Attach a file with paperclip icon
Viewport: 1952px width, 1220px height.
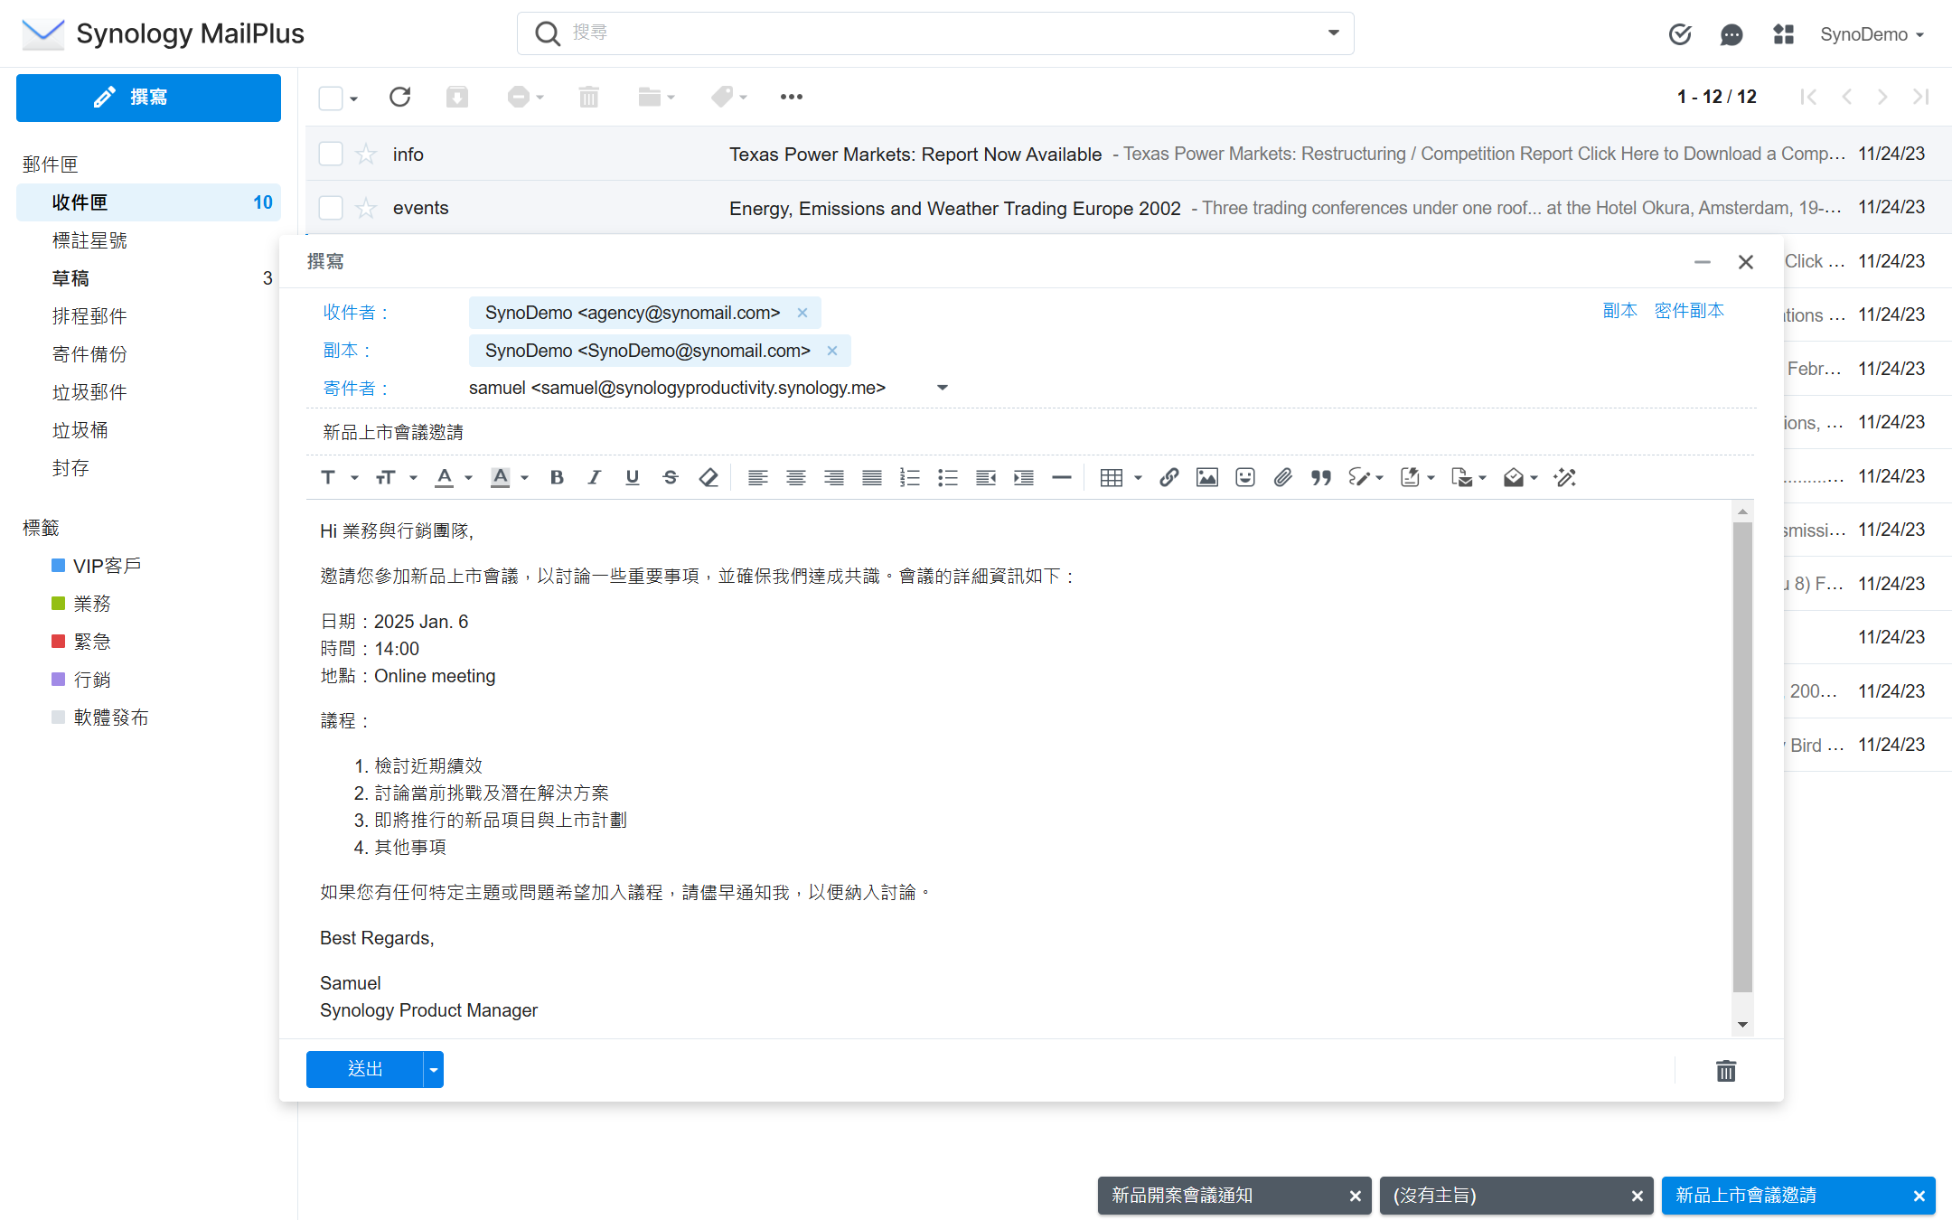pyautogui.click(x=1282, y=477)
